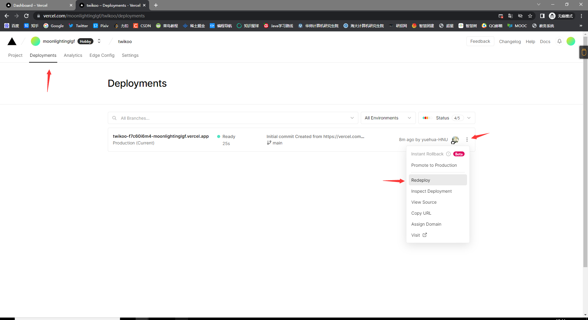Click the Feedback button

click(x=480, y=41)
